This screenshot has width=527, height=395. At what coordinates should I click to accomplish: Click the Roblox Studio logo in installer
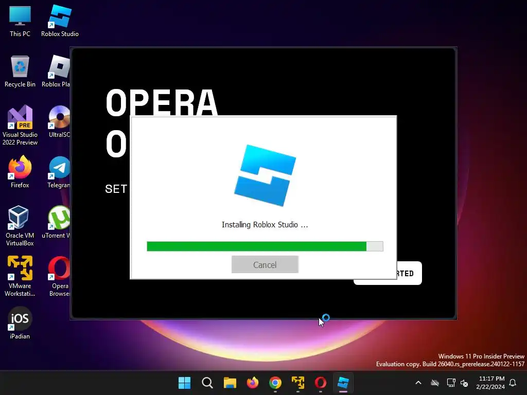tap(265, 175)
